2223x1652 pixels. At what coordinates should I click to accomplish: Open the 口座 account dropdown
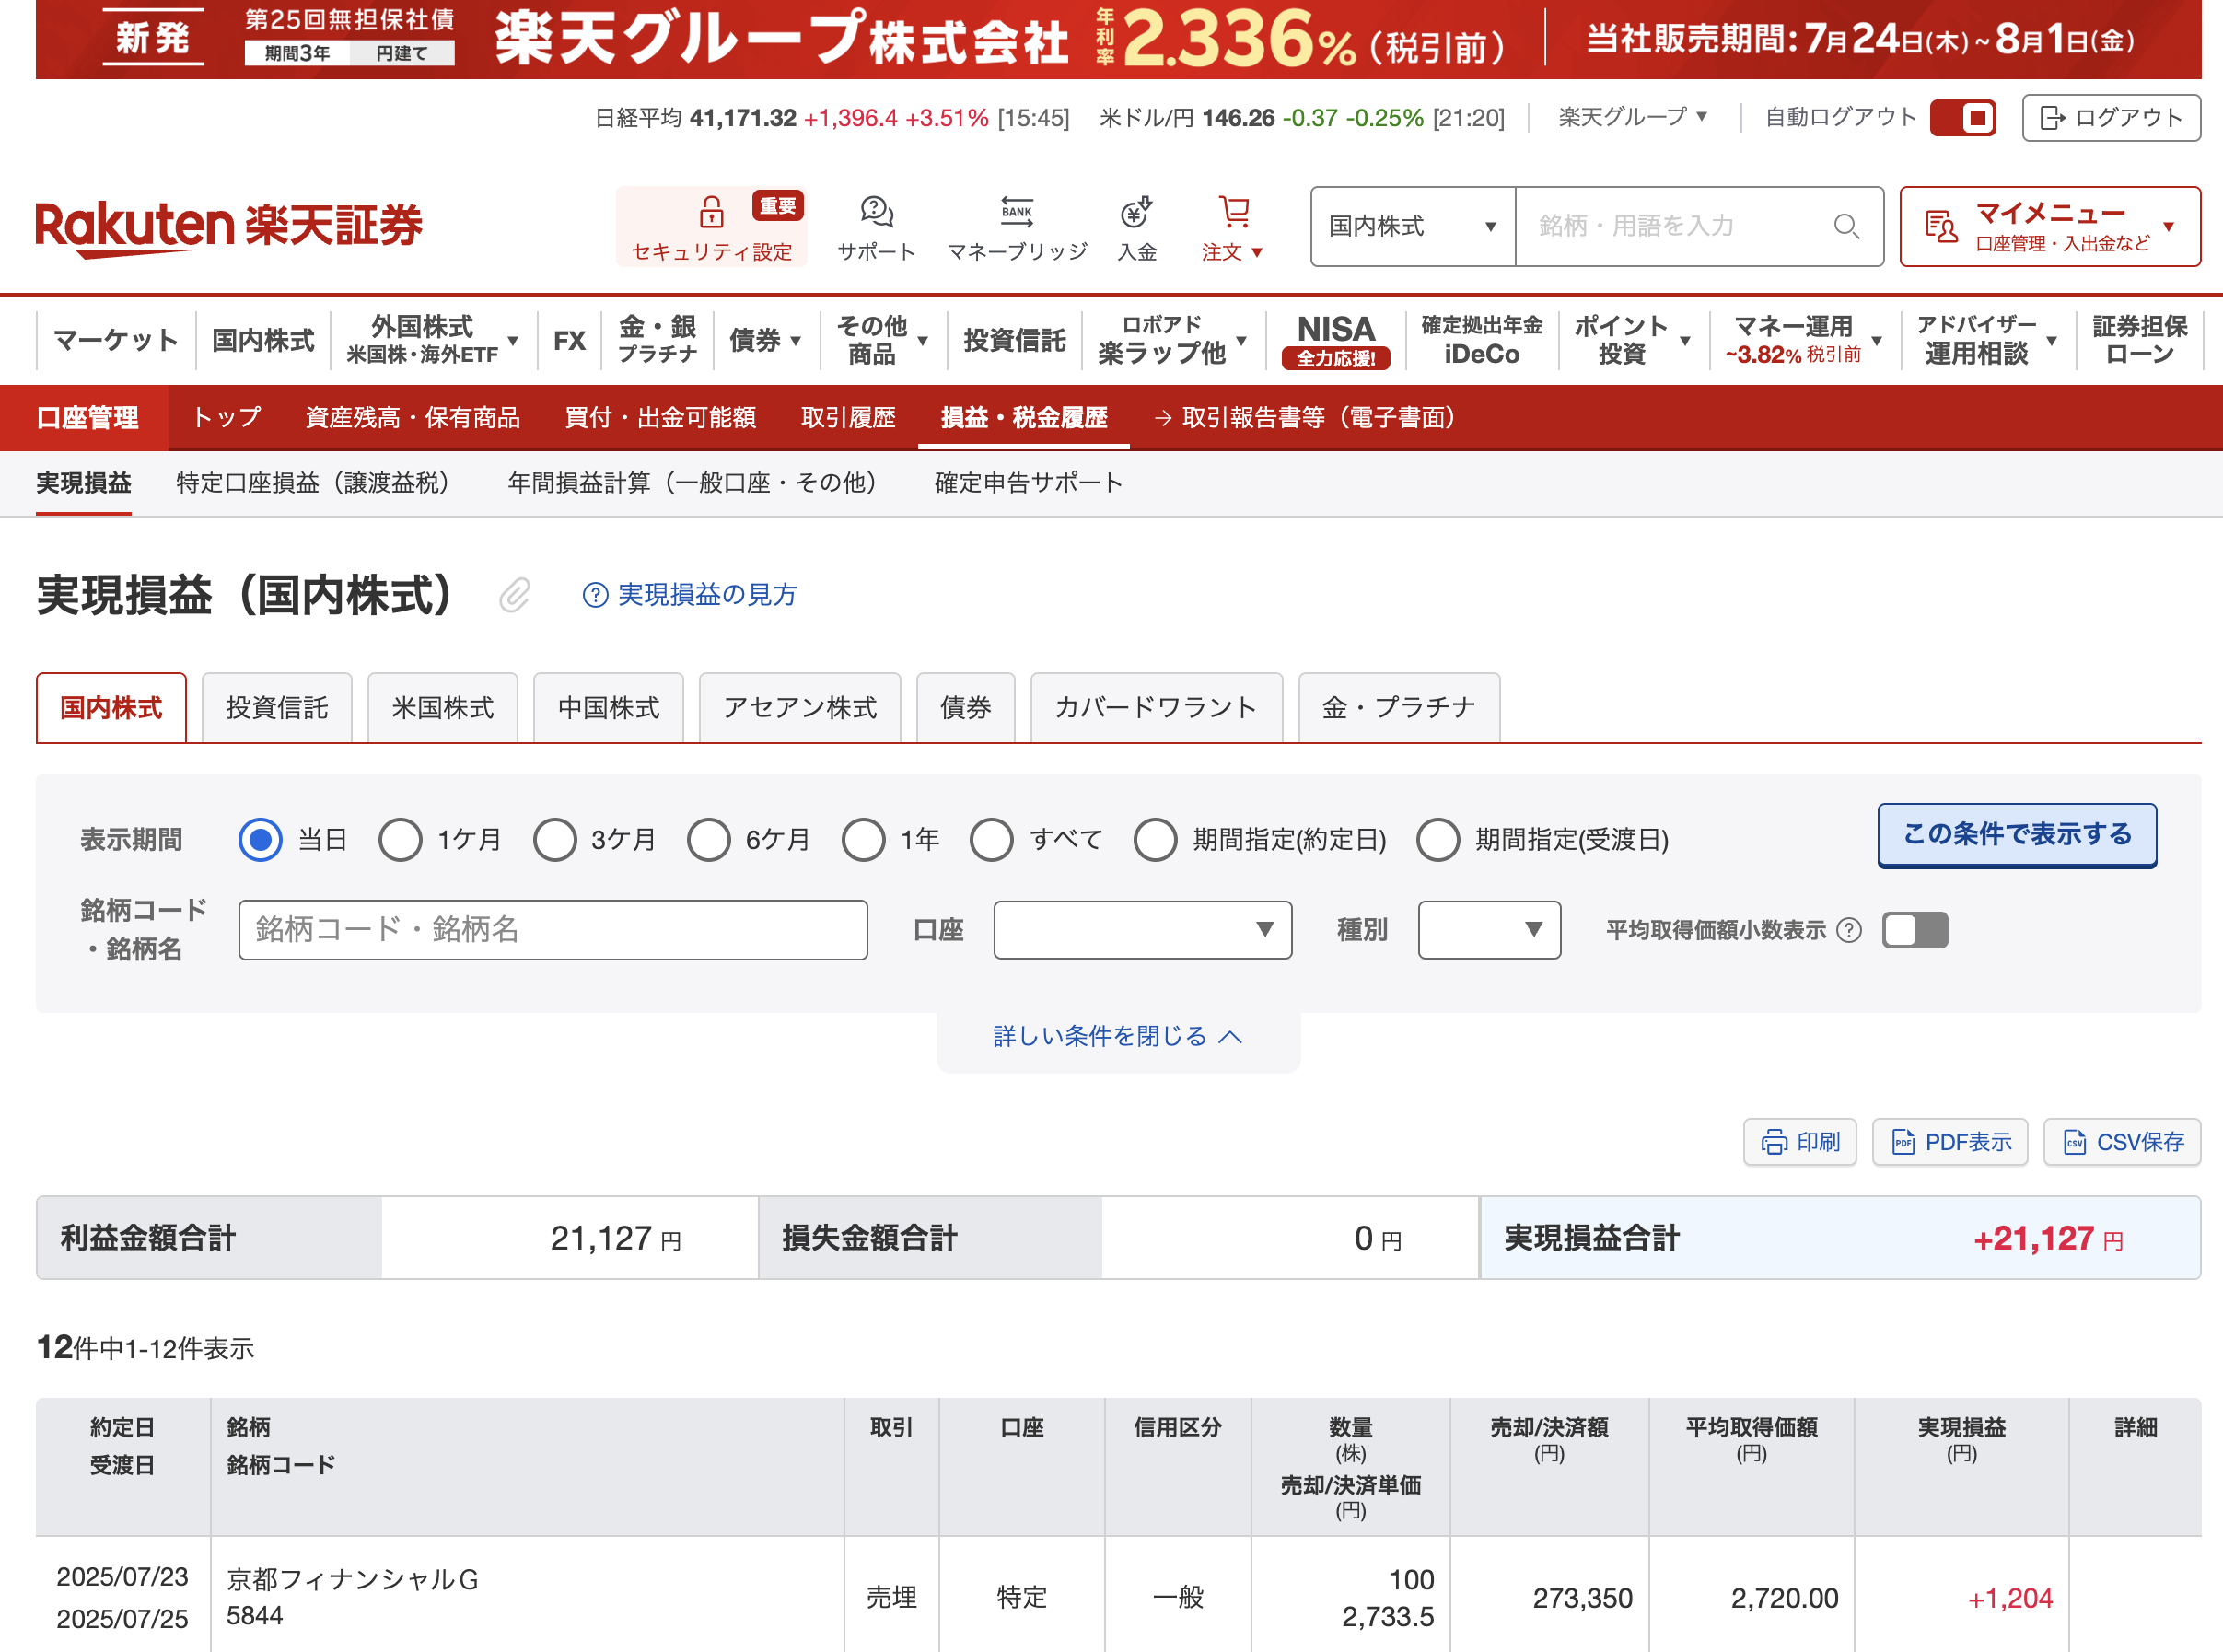1142,930
